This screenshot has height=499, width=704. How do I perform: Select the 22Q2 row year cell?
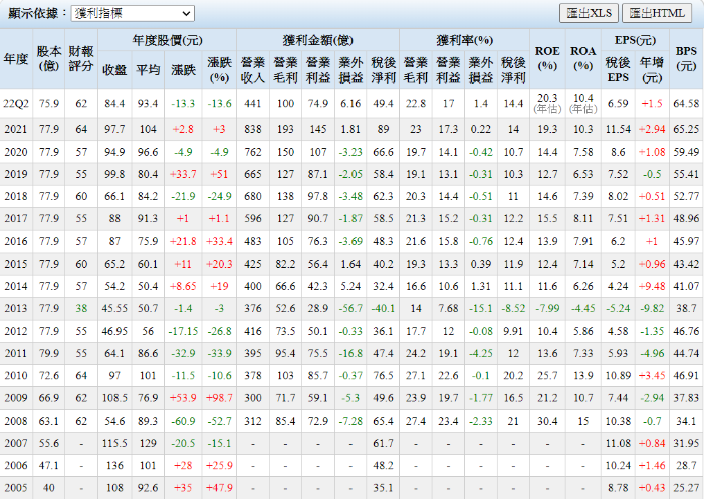[16, 104]
